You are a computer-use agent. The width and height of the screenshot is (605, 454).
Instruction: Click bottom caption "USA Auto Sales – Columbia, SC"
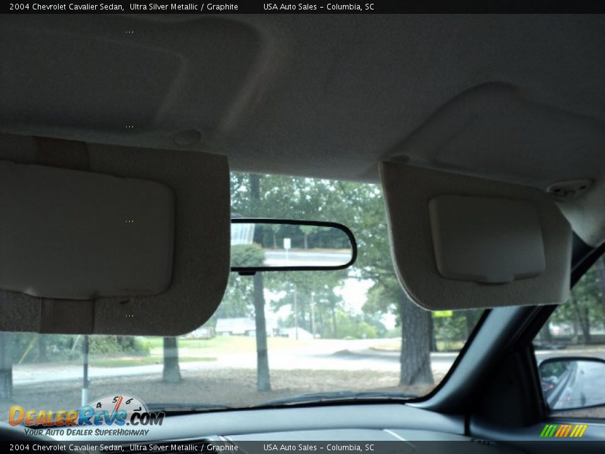pyautogui.click(x=319, y=448)
